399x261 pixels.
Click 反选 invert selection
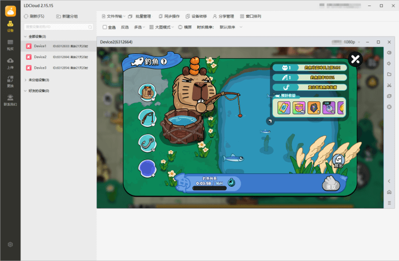125,27
